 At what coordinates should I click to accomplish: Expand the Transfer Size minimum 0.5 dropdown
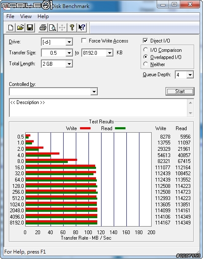(69, 53)
